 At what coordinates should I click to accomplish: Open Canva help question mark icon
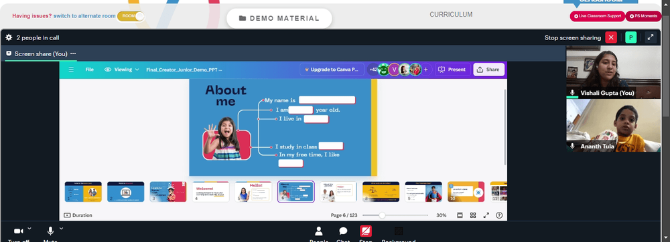[499, 215]
